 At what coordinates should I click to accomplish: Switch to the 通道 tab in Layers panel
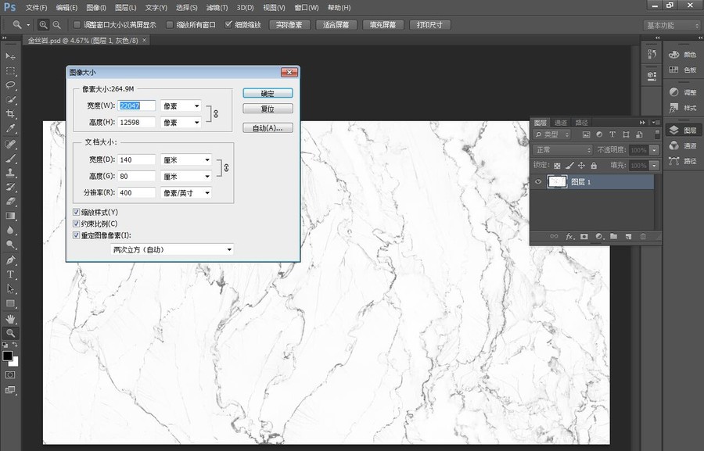pos(560,123)
